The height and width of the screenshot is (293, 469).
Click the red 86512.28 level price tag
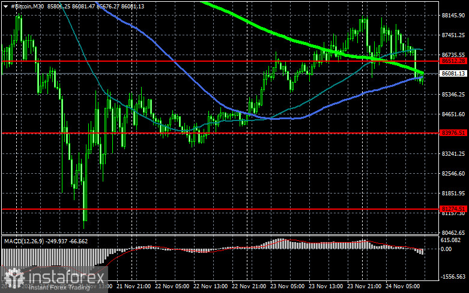tap(453, 61)
